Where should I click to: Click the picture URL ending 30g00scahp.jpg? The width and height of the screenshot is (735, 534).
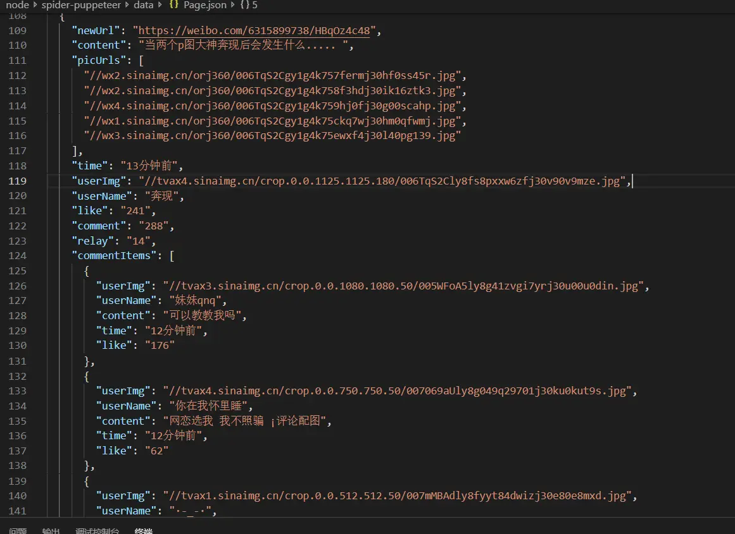272,106
